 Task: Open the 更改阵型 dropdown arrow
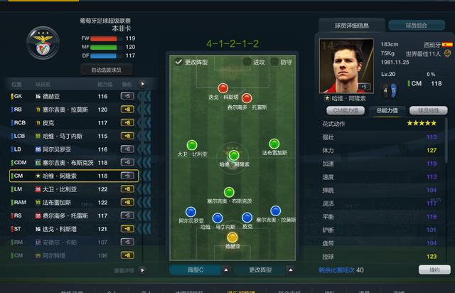click(291, 270)
